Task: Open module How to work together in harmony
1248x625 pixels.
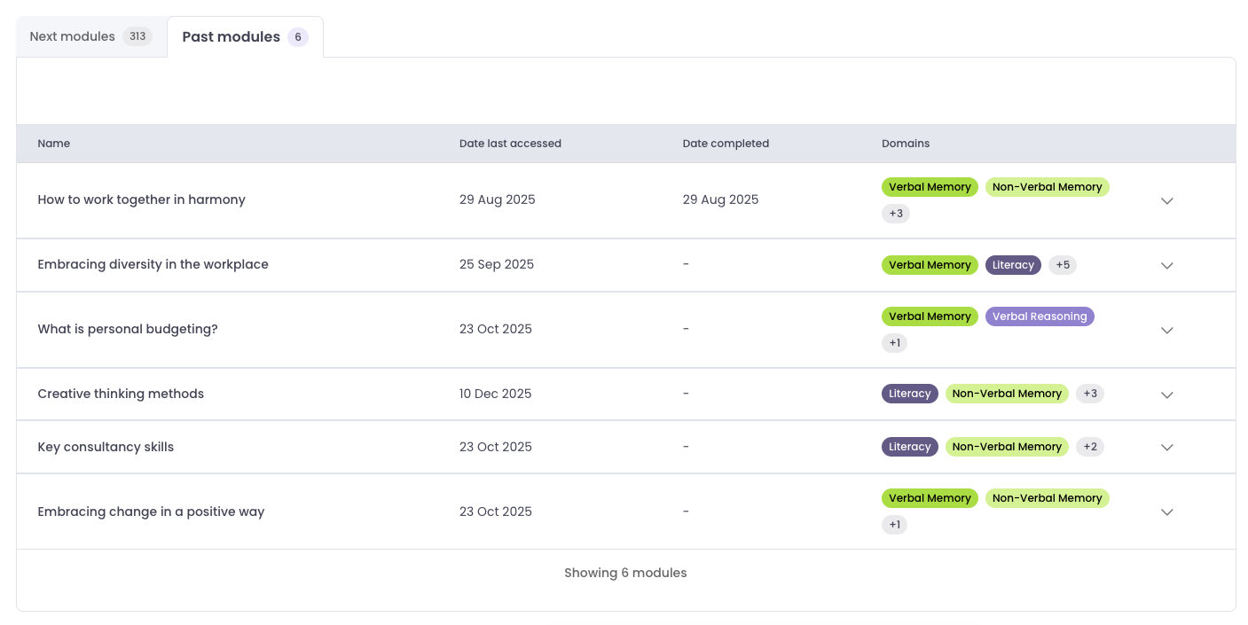Action: tap(141, 199)
